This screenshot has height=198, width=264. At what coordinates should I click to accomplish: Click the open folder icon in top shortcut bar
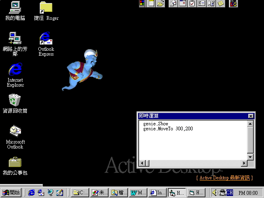pyautogui.click(x=160, y=4)
